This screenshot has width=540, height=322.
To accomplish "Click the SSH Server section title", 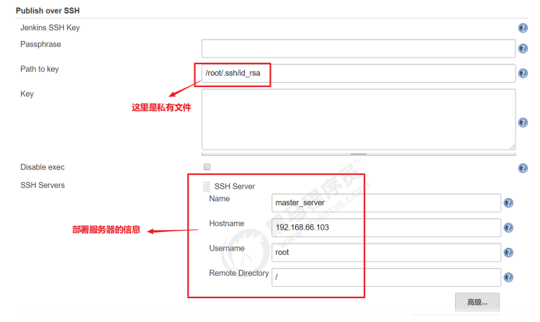I will point(235,187).
